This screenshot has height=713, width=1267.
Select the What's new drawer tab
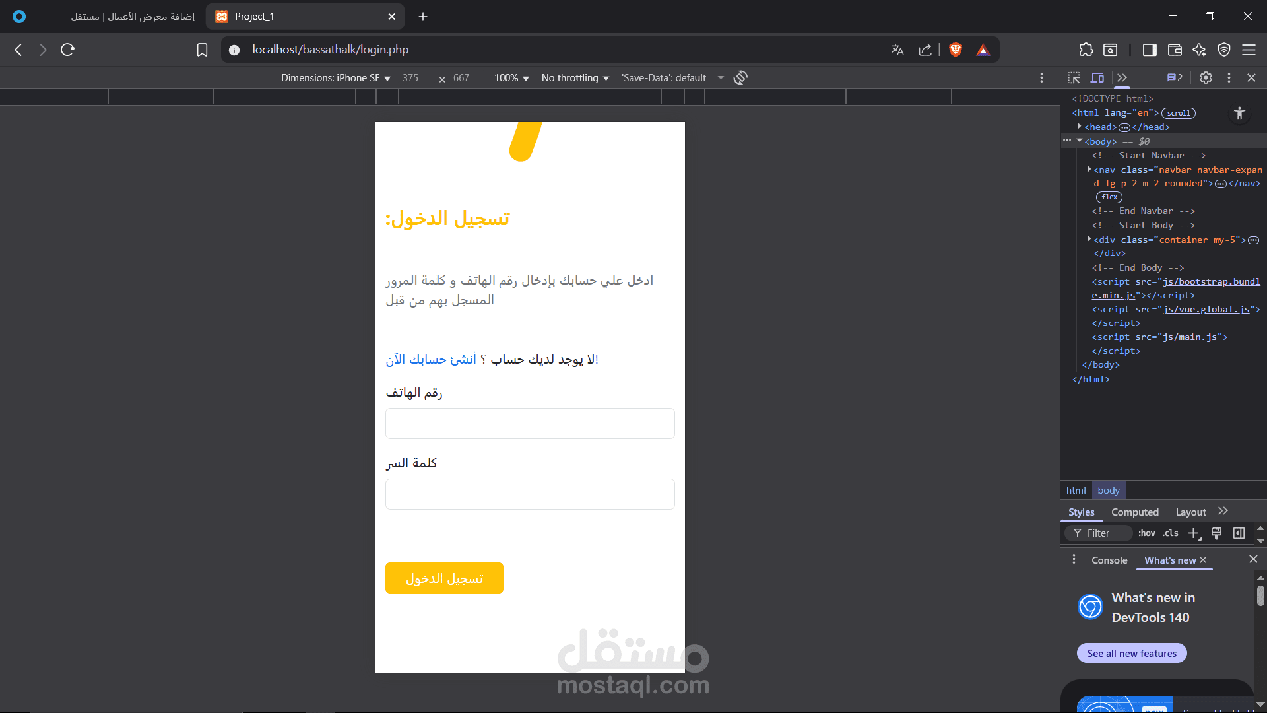1169,560
